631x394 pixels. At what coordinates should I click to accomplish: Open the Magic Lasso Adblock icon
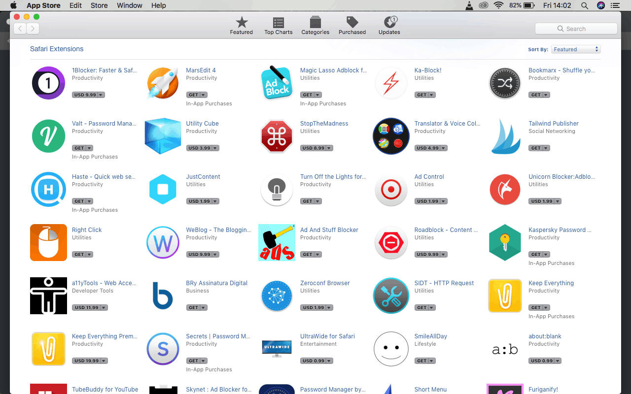tap(277, 83)
